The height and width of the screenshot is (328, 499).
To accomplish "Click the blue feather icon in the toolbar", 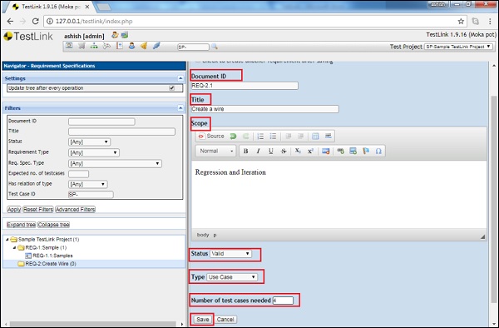I will (156, 46).
